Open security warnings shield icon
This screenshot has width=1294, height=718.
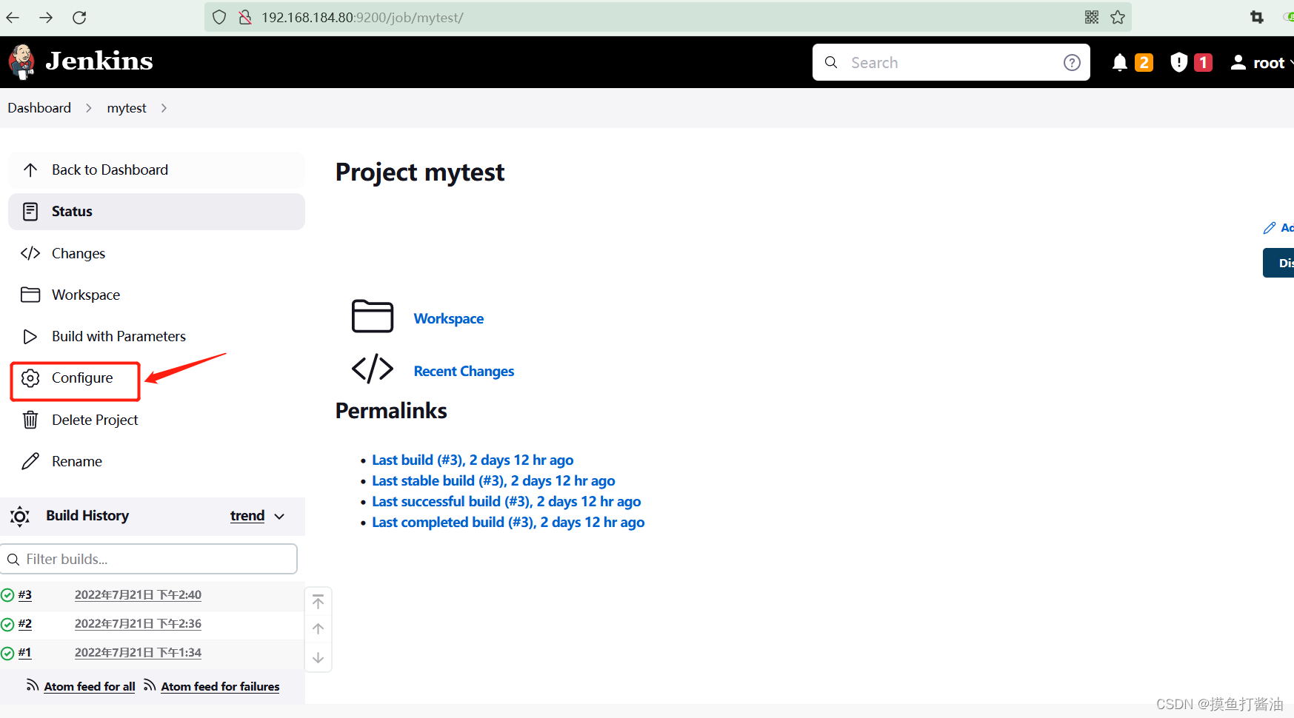pyautogui.click(x=1178, y=63)
